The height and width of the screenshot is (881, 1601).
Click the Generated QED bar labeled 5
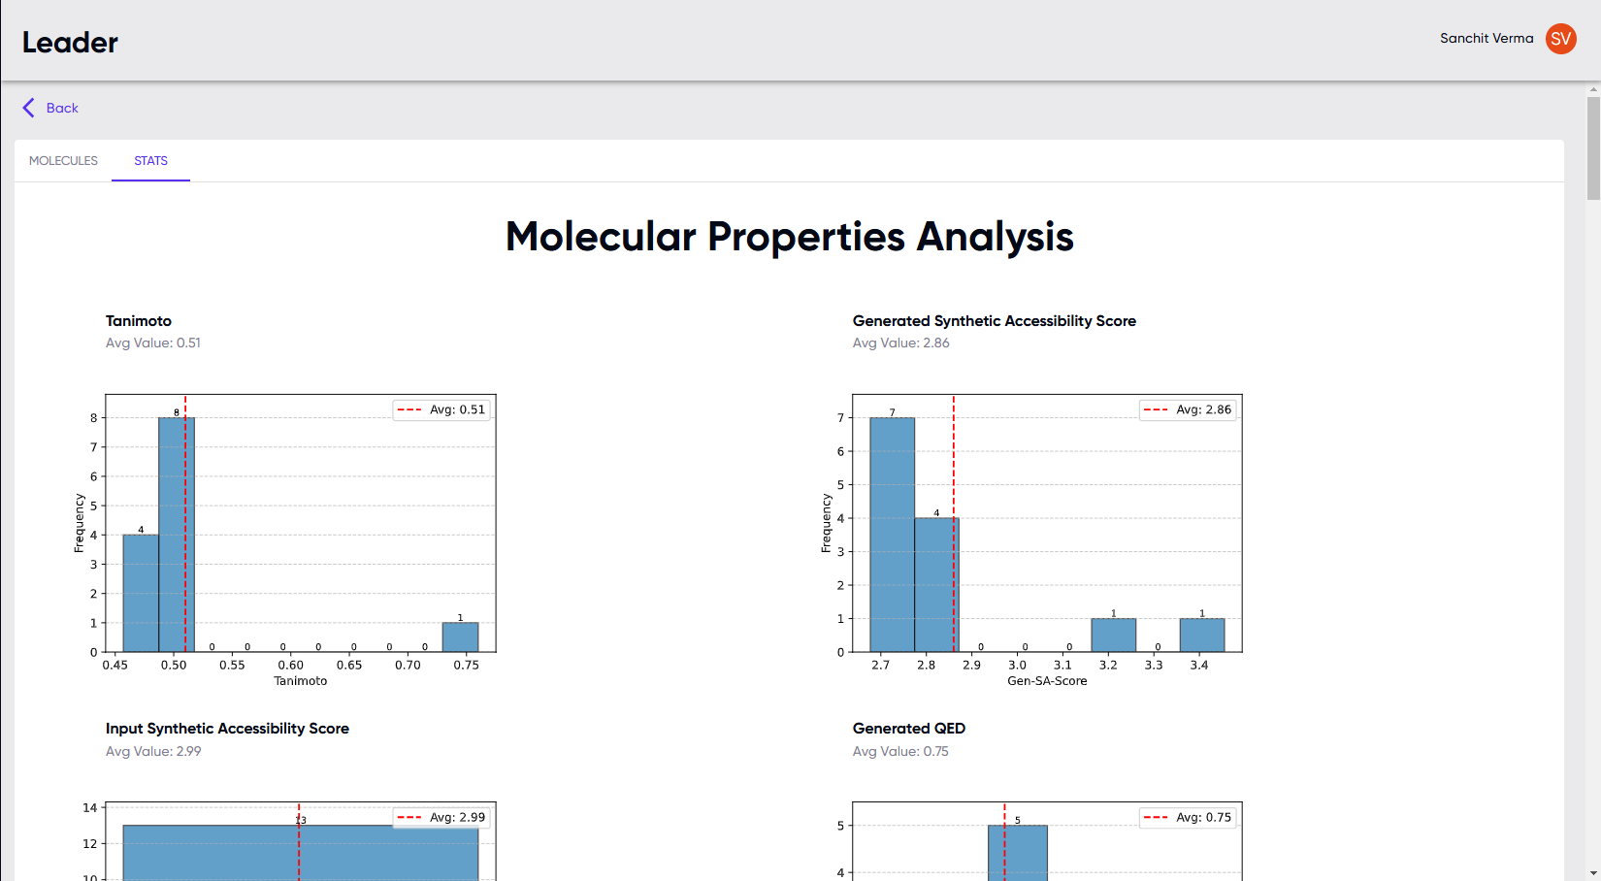pyautogui.click(x=1018, y=853)
